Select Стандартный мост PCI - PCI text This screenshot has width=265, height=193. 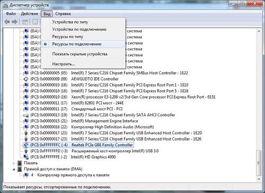coord(97,109)
